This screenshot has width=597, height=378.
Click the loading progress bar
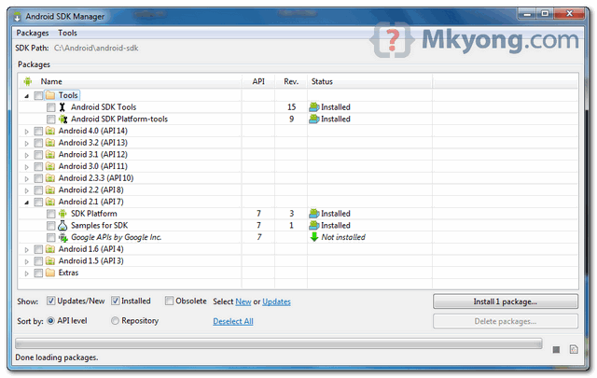pos(278,343)
